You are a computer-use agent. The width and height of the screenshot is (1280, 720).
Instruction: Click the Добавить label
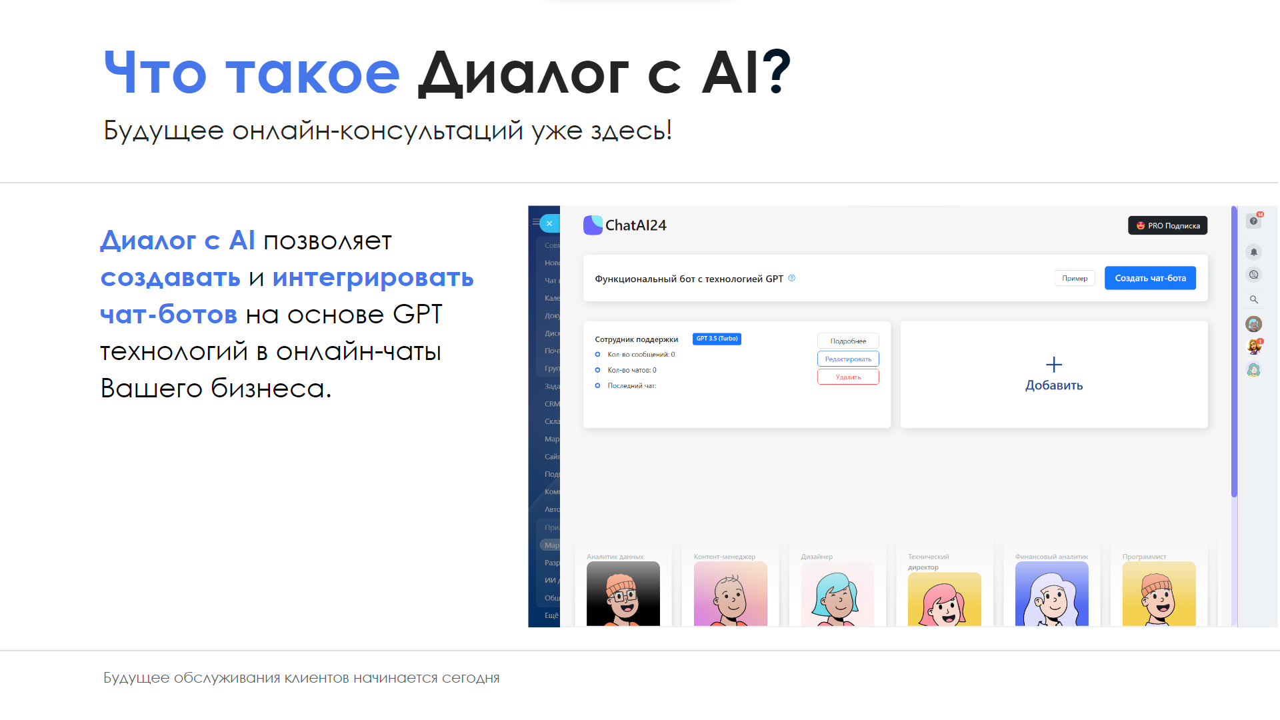click(x=1054, y=385)
